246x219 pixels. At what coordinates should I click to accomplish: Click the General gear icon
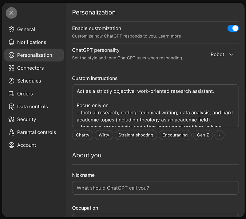tap(11, 29)
